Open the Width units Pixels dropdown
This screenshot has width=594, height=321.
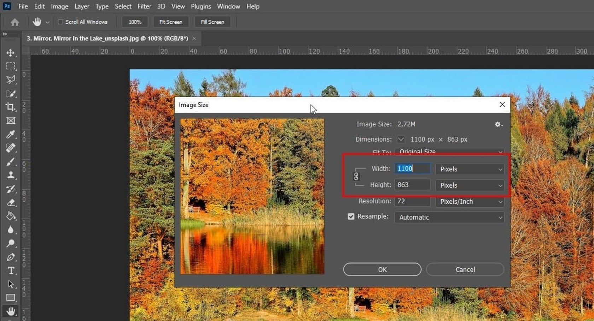(470, 169)
